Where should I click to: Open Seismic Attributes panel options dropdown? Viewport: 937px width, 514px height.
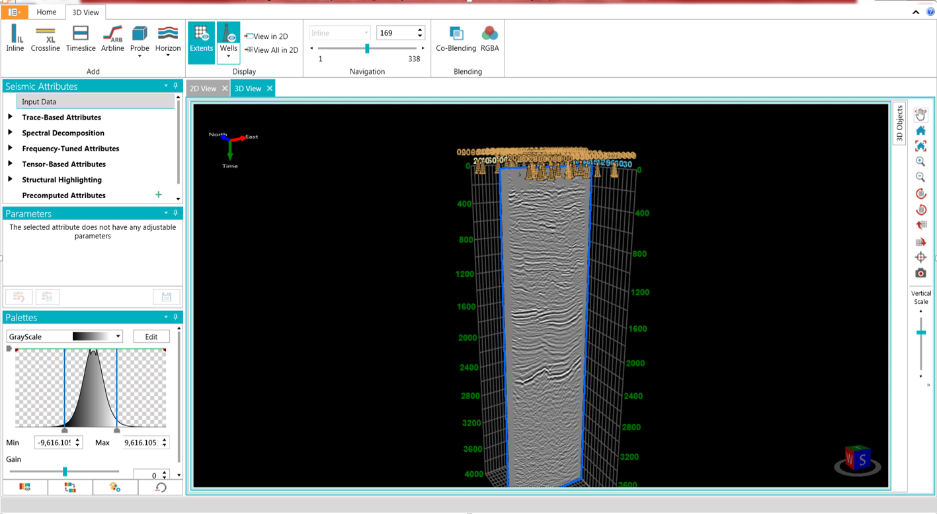166,86
